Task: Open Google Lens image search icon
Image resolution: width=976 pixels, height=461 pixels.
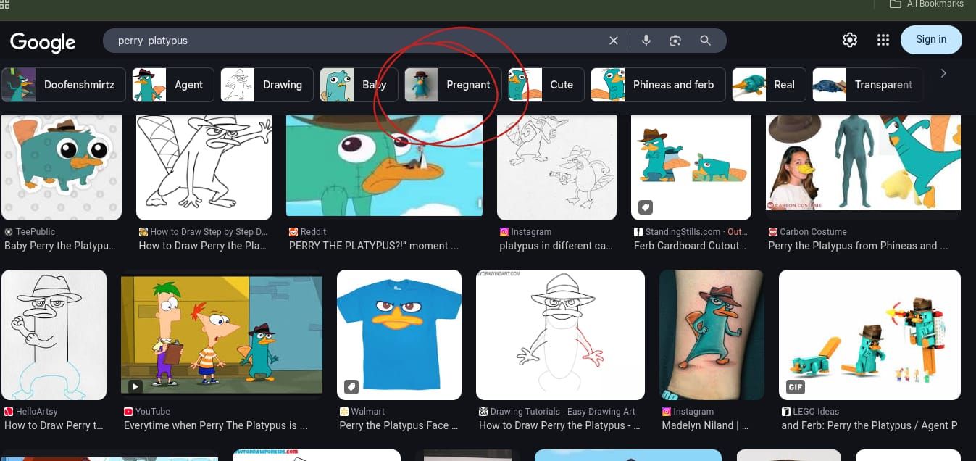Action: coord(675,41)
